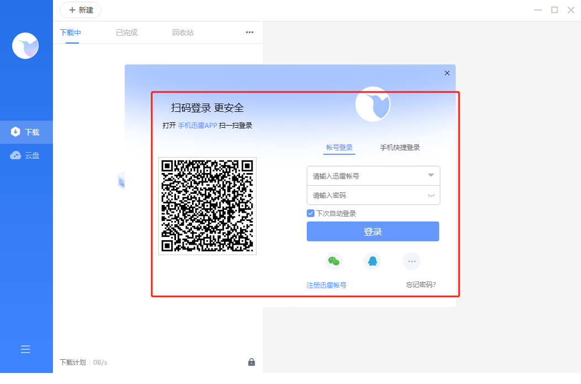Click the lock icon in status bar
This screenshot has width=581, height=384.
pos(252,362)
